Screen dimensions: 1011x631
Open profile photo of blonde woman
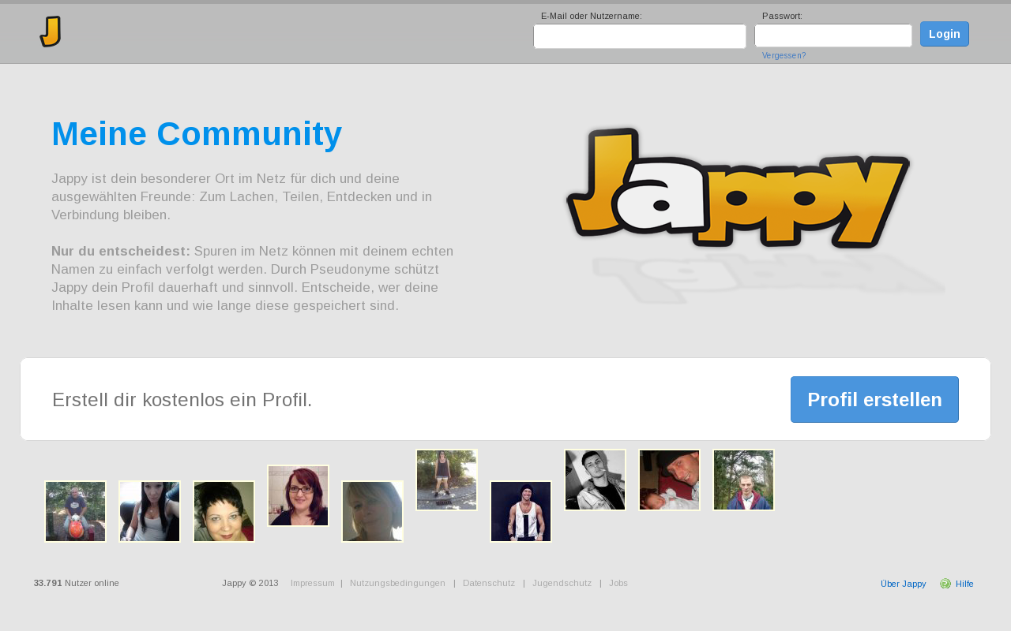(372, 511)
